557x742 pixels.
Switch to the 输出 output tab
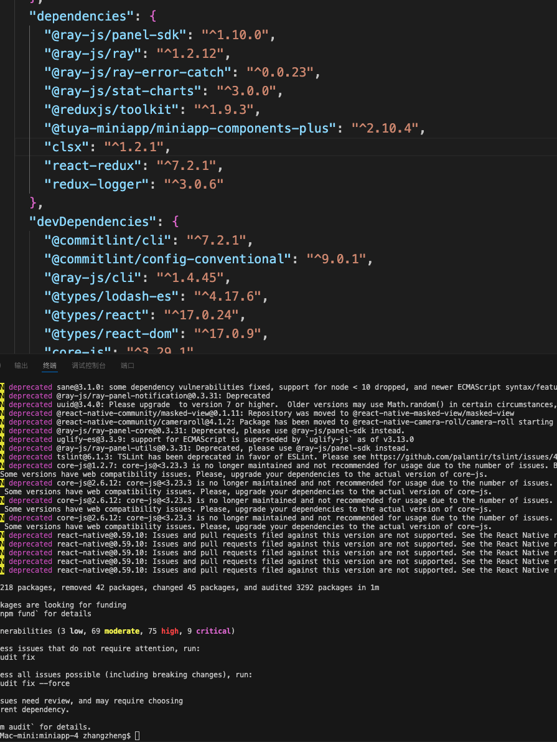[x=21, y=366]
